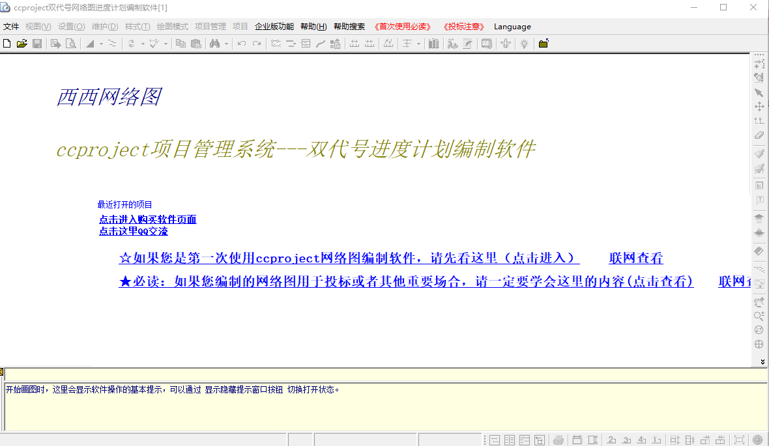The width and height of the screenshot is (769, 446).
Task: Open the 点击进入购买软件页面 link
Action: [148, 219]
